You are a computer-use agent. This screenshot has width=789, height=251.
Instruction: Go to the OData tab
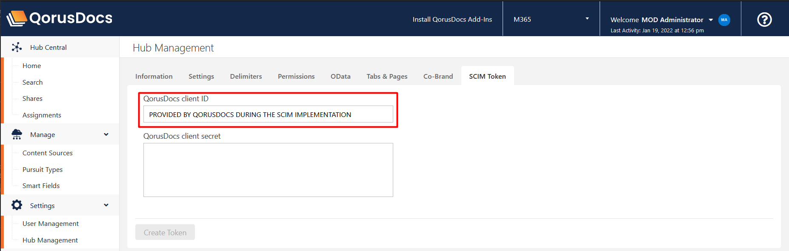(x=340, y=76)
